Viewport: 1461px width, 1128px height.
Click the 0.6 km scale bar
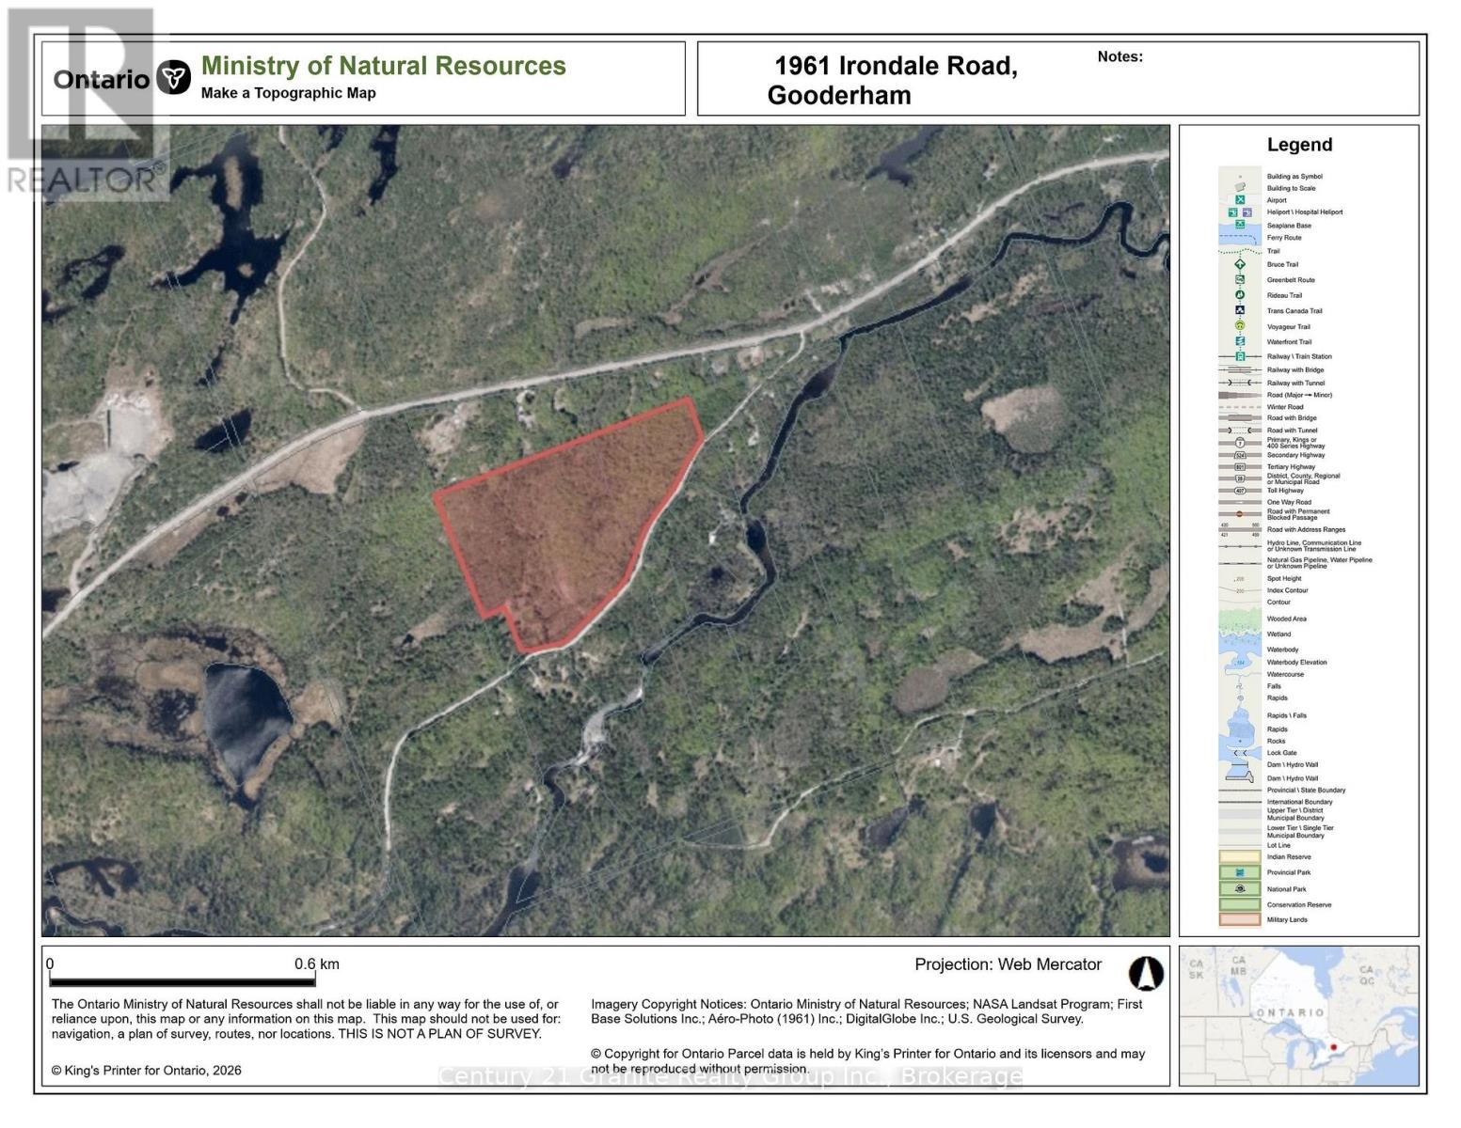point(182,979)
